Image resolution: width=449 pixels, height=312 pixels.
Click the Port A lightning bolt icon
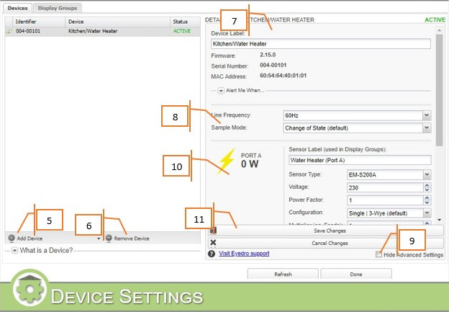pos(226,161)
